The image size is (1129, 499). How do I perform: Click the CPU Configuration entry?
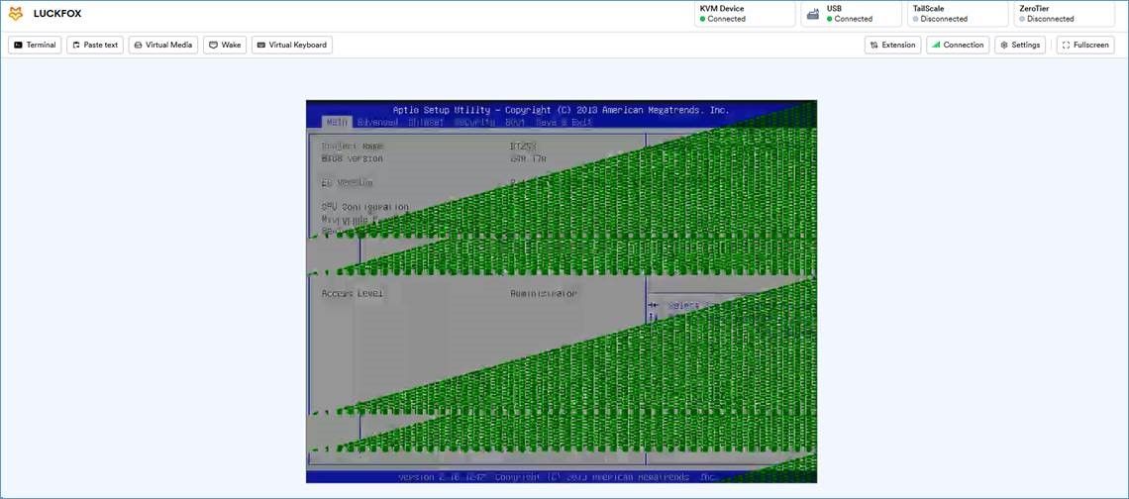coord(365,207)
